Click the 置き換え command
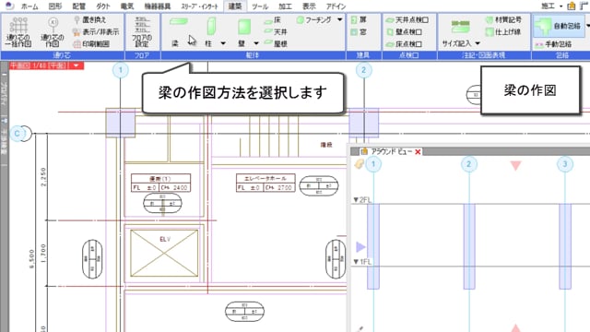 coord(90,19)
